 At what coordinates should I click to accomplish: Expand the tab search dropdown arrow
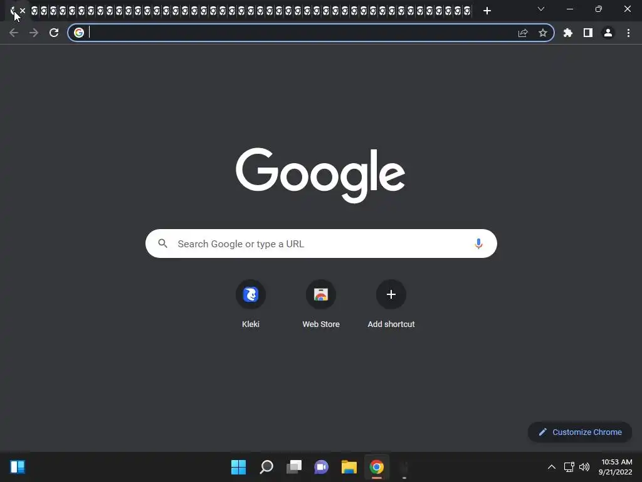[541, 9]
